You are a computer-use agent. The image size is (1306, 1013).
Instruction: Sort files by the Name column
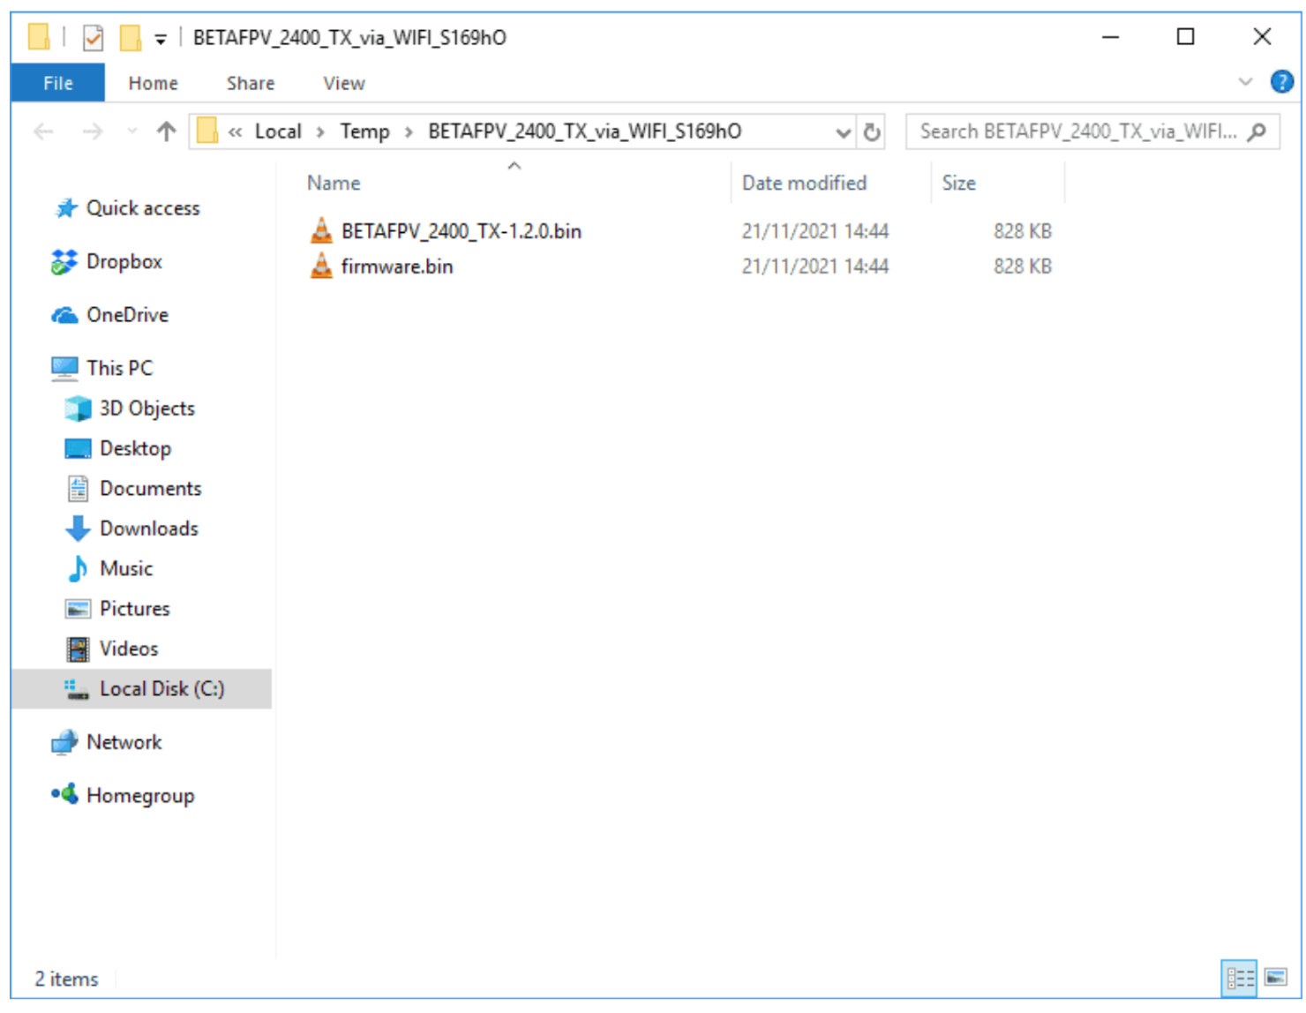[x=334, y=183]
